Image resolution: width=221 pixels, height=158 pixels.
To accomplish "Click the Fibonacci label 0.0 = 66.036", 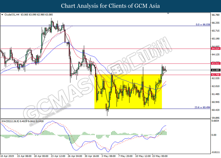I will click(203, 24).
